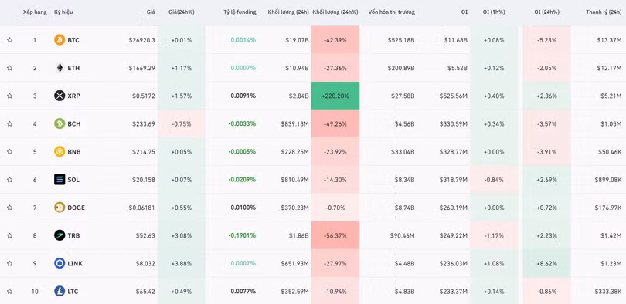The height and width of the screenshot is (304, 626).
Task: Click the Bitcoin Cash BCH coin icon
Action: (x=60, y=123)
